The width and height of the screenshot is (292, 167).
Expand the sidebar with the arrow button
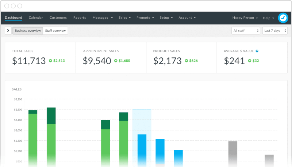[x=8, y=31]
